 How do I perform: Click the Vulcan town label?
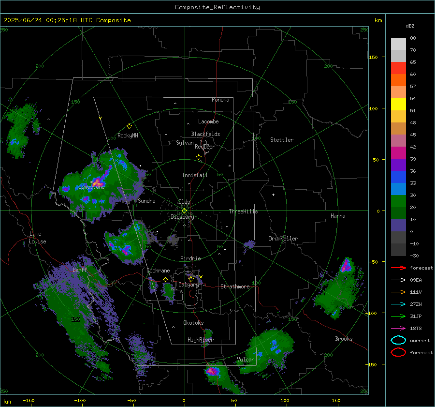click(x=246, y=360)
